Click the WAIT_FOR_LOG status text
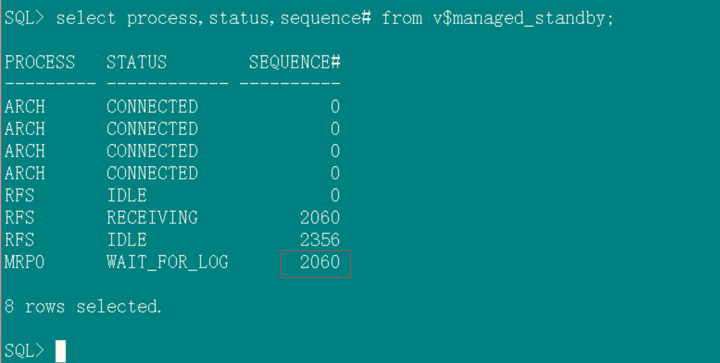Image resolution: width=720 pixels, height=363 pixels. point(167,262)
